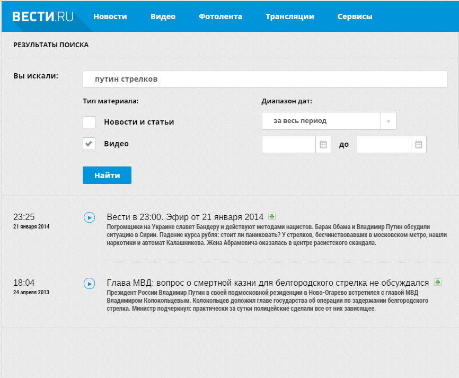Open the Видео menu section
459x378 pixels.
point(163,16)
